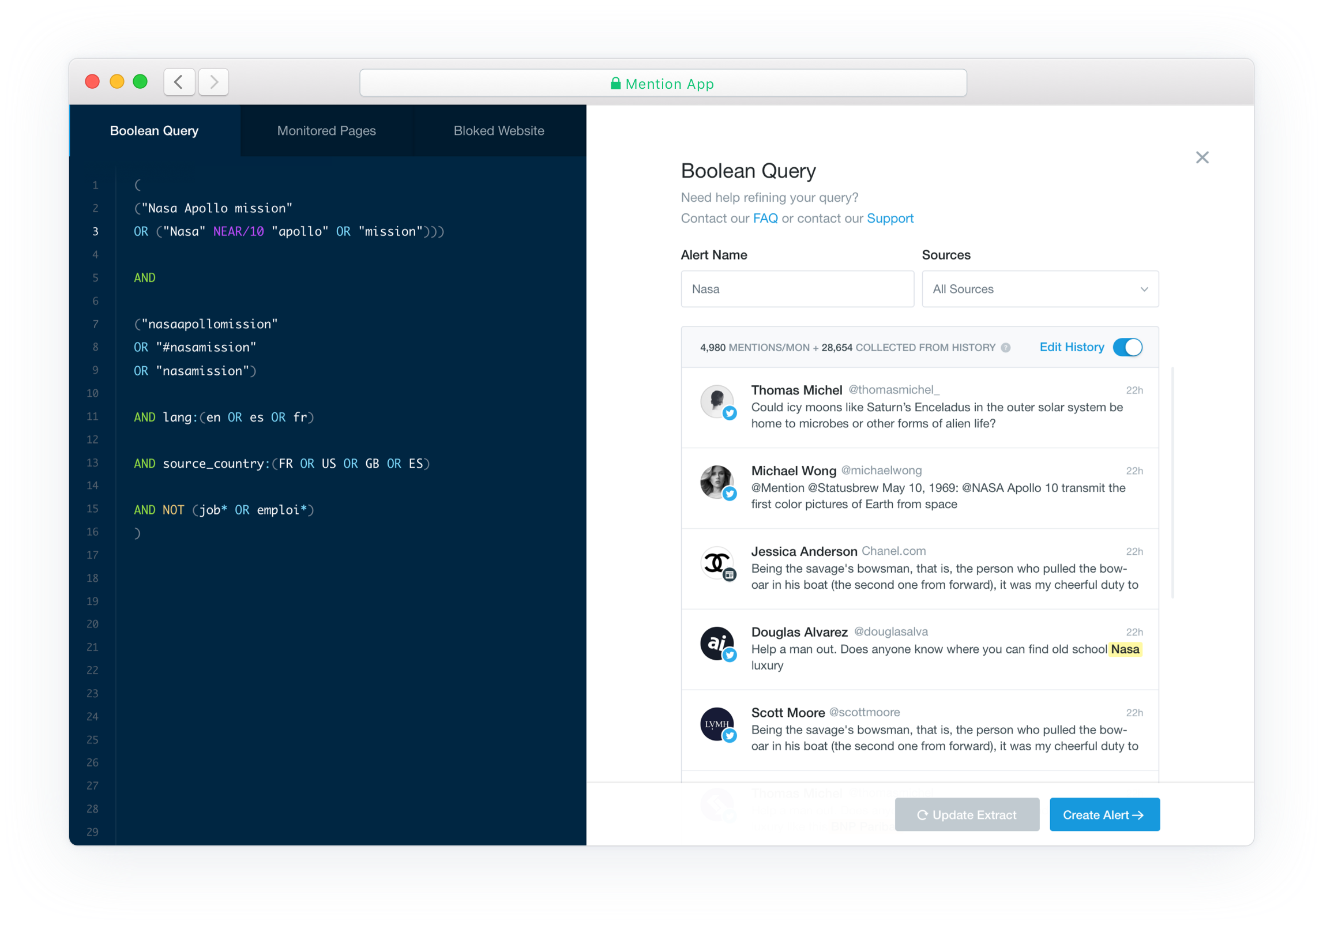Close the Boolean Query panel with X
The width and height of the screenshot is (1323, 925).
coord(1202,157)
